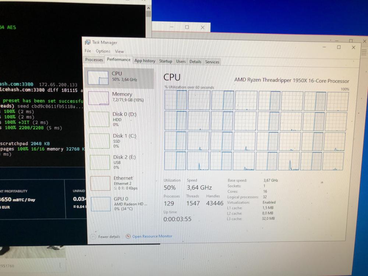Click the Open Resource Monitor link
The image size is (368, 276).
tap(152, 236)
